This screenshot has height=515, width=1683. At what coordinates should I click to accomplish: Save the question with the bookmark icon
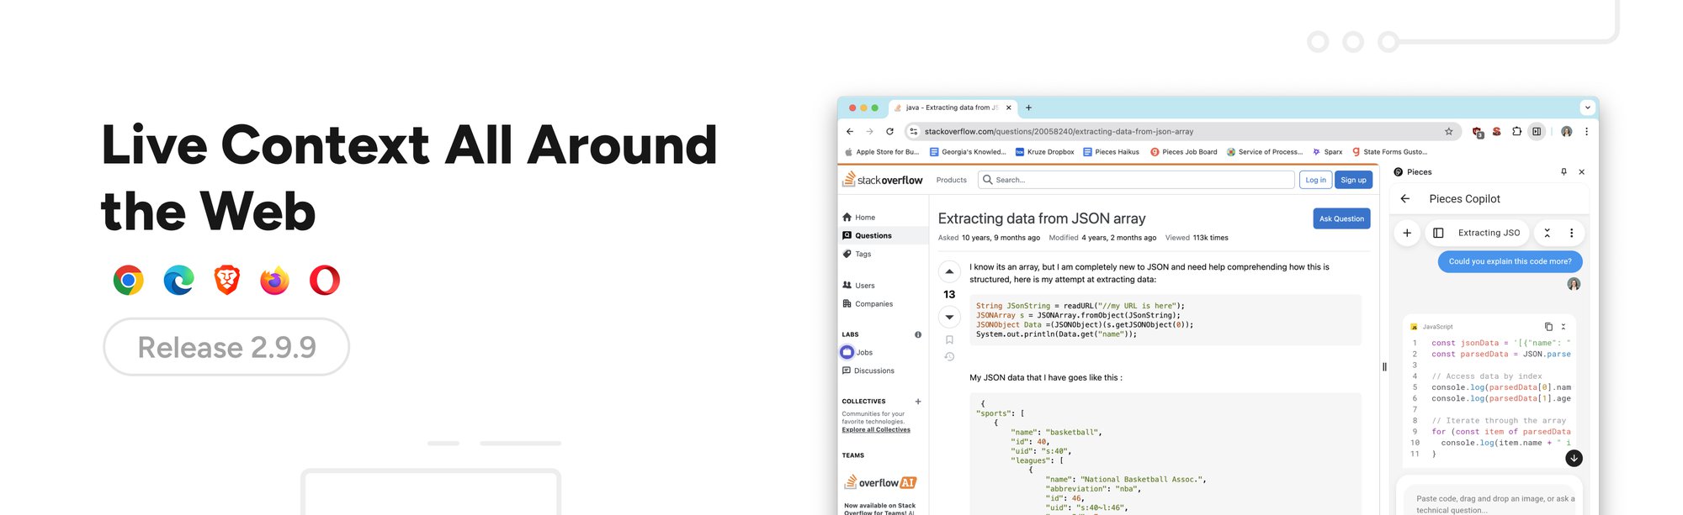pyautogui.click(x=949, y=339)
